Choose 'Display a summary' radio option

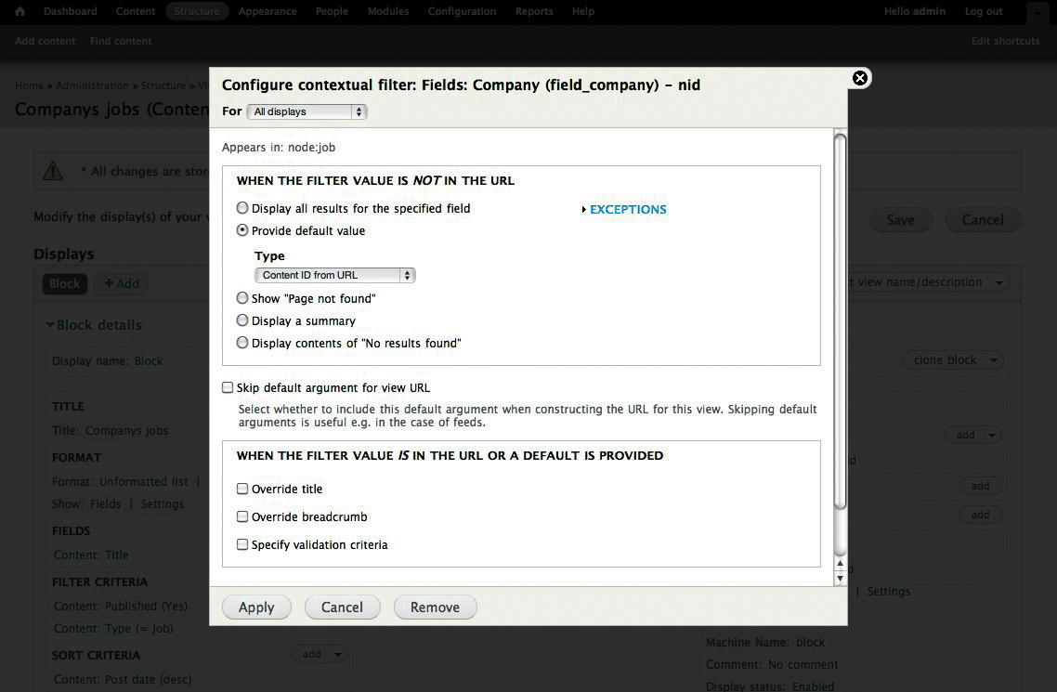click(242, 320)
